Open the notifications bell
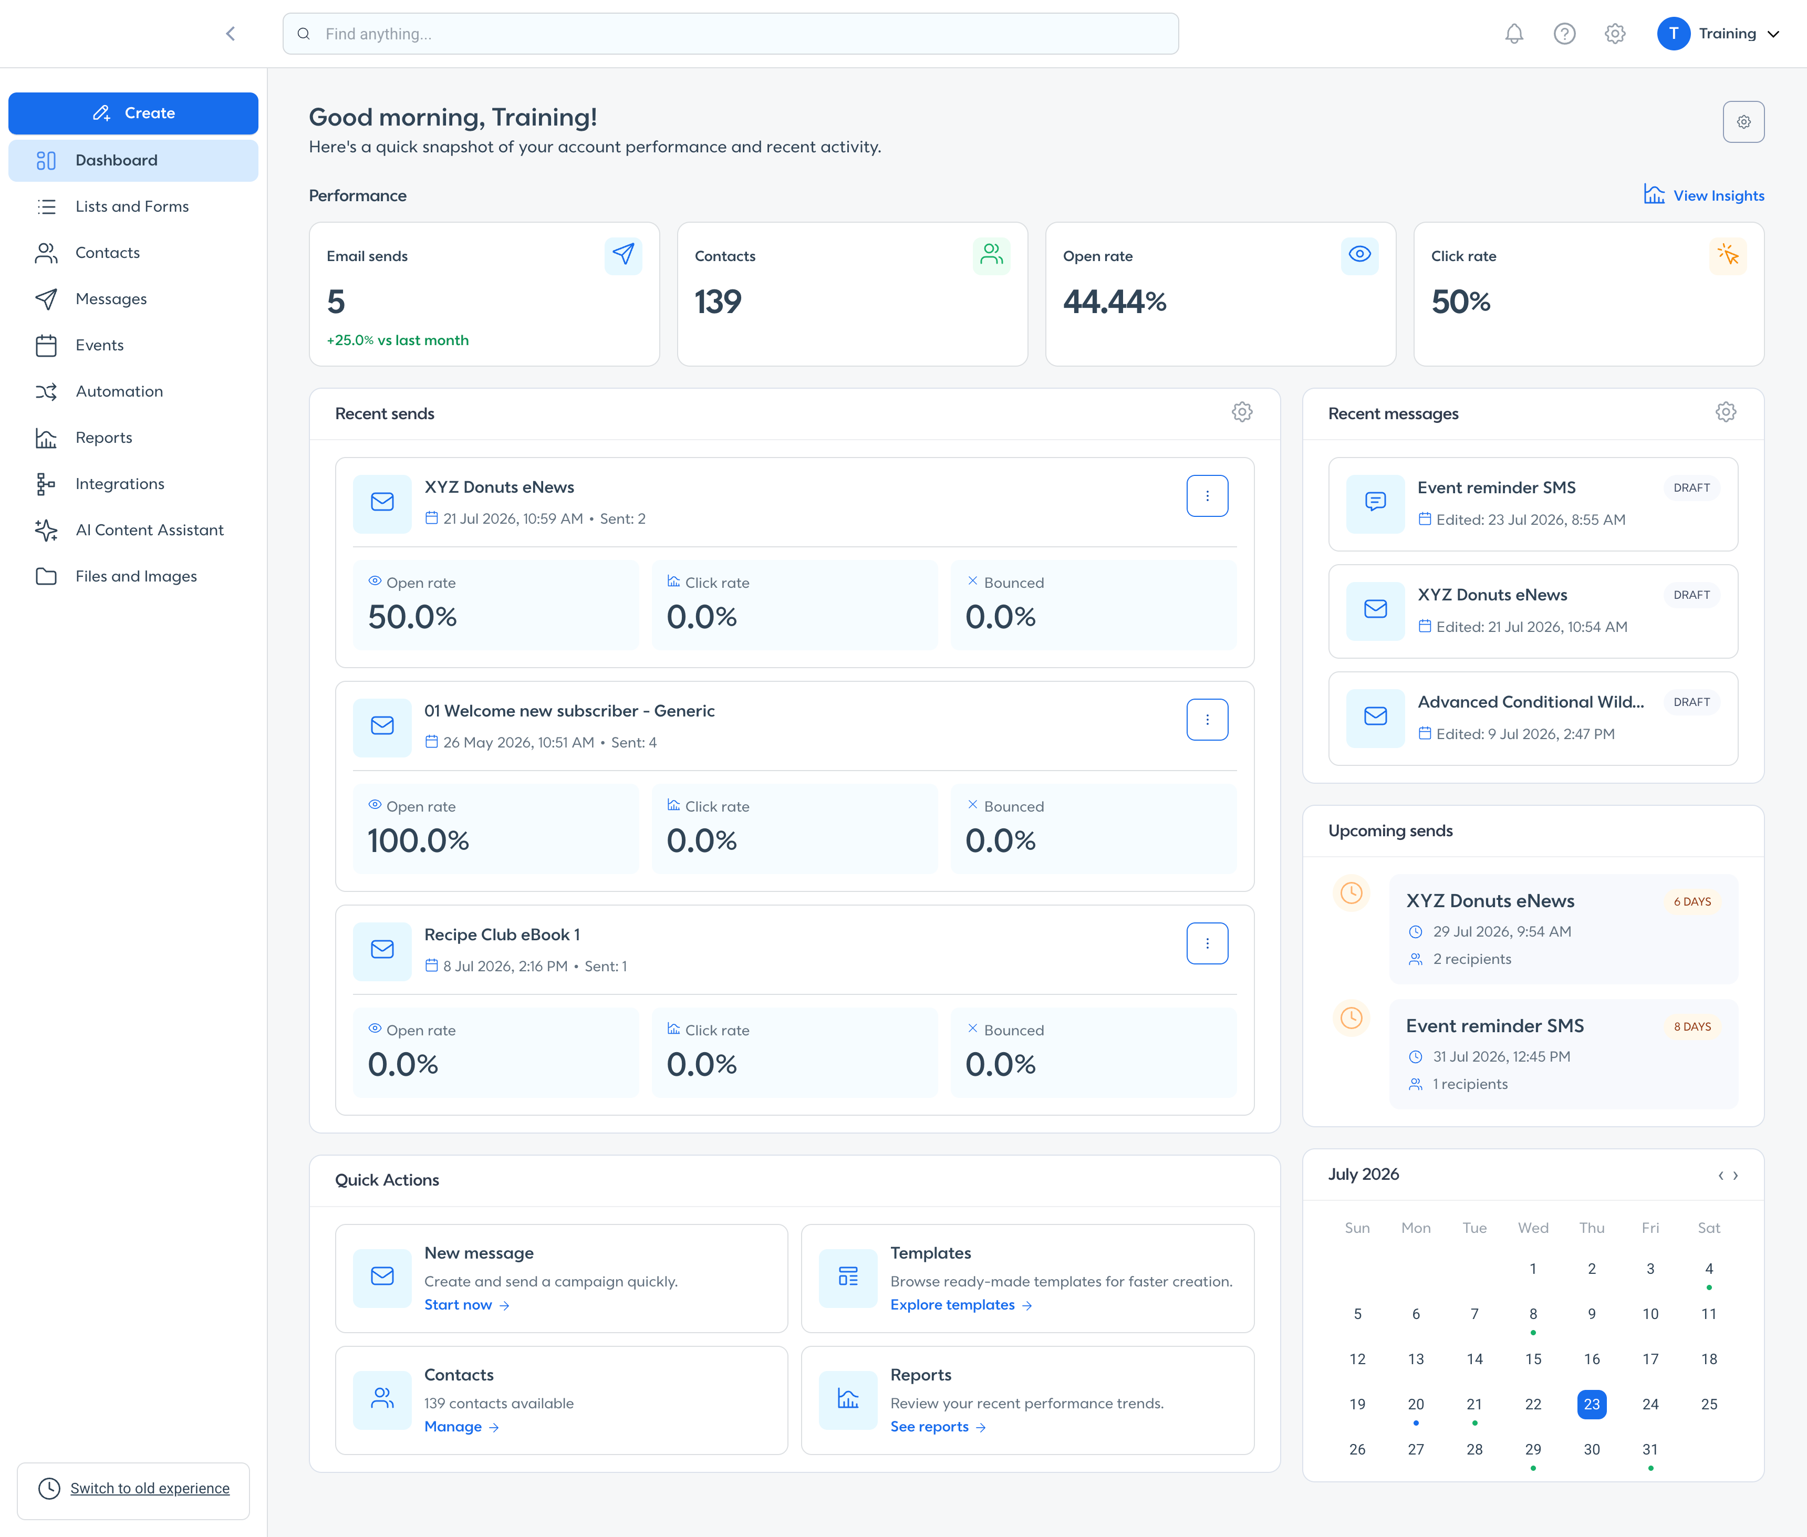This screenshot has height=1537, width=1807. coord(1514,34)
